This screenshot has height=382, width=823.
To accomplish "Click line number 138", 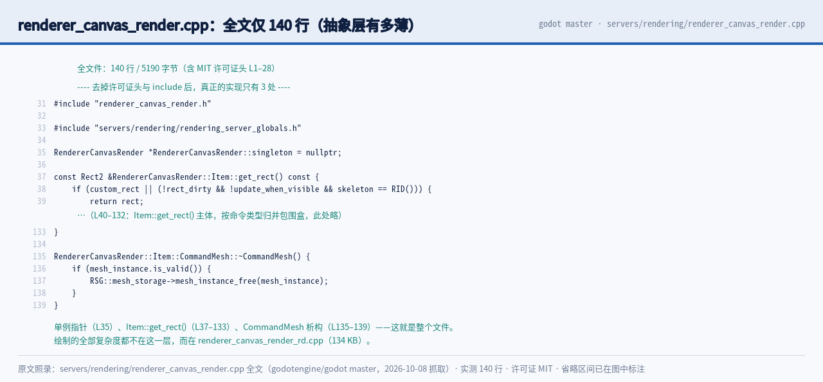I will (x=39, y=293).
